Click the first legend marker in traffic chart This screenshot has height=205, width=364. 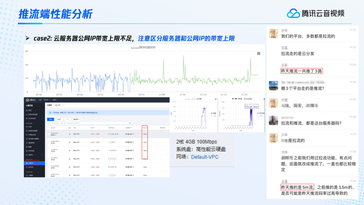[211, 113]
